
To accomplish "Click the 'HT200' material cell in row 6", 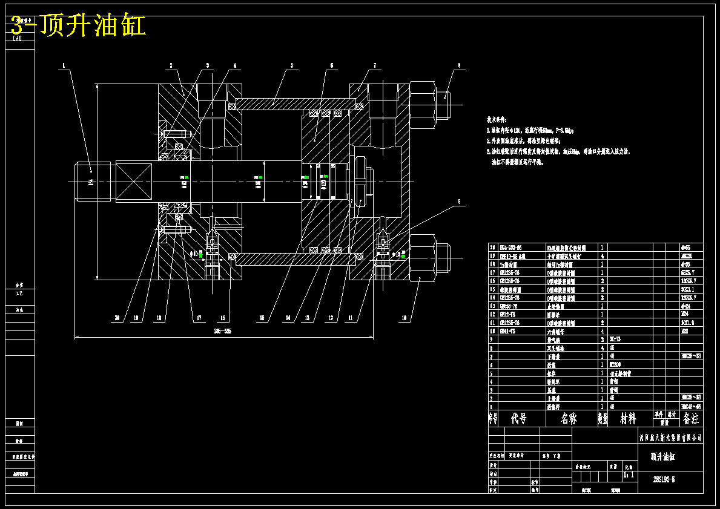I will tap(615, 365).
